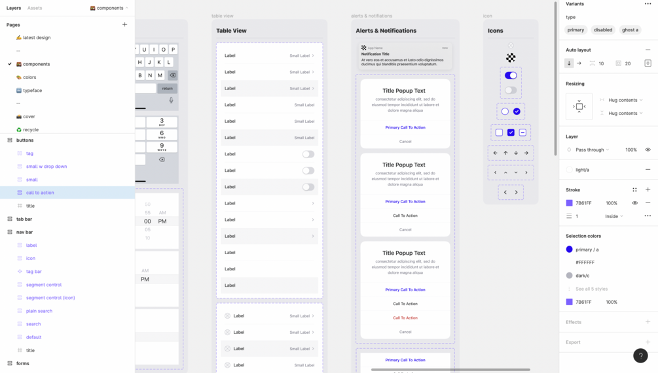The height and width of the screenshot is (373, 658).
Task: Click the right arrow icon in Icons frame
Action: click(526, 153)
